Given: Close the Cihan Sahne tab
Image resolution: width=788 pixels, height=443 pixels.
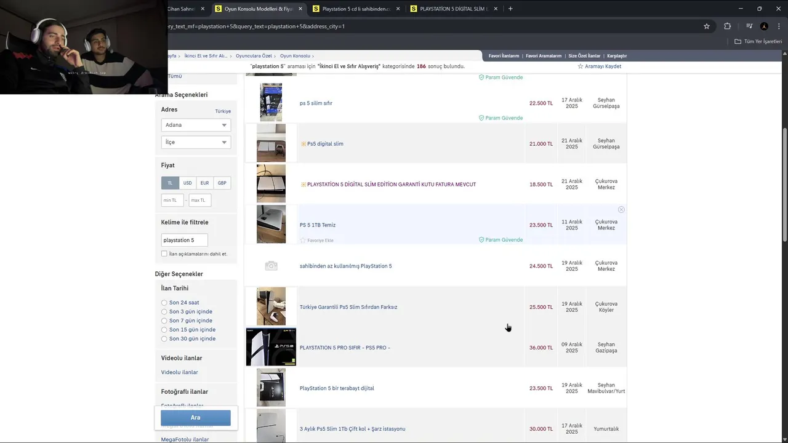Looking at the screenshot, I should point(203,9).
